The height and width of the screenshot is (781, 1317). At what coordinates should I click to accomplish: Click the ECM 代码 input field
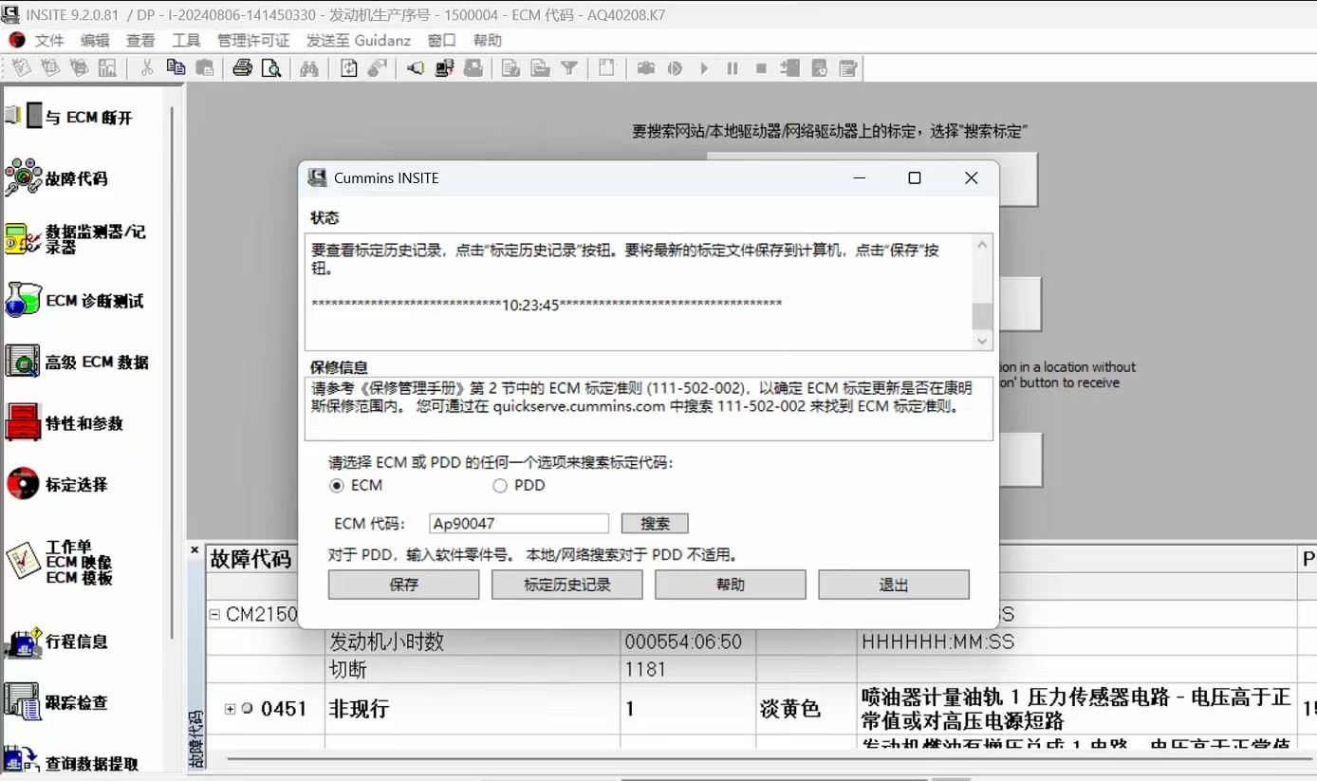pyautogui.click(x=518, y=524)
